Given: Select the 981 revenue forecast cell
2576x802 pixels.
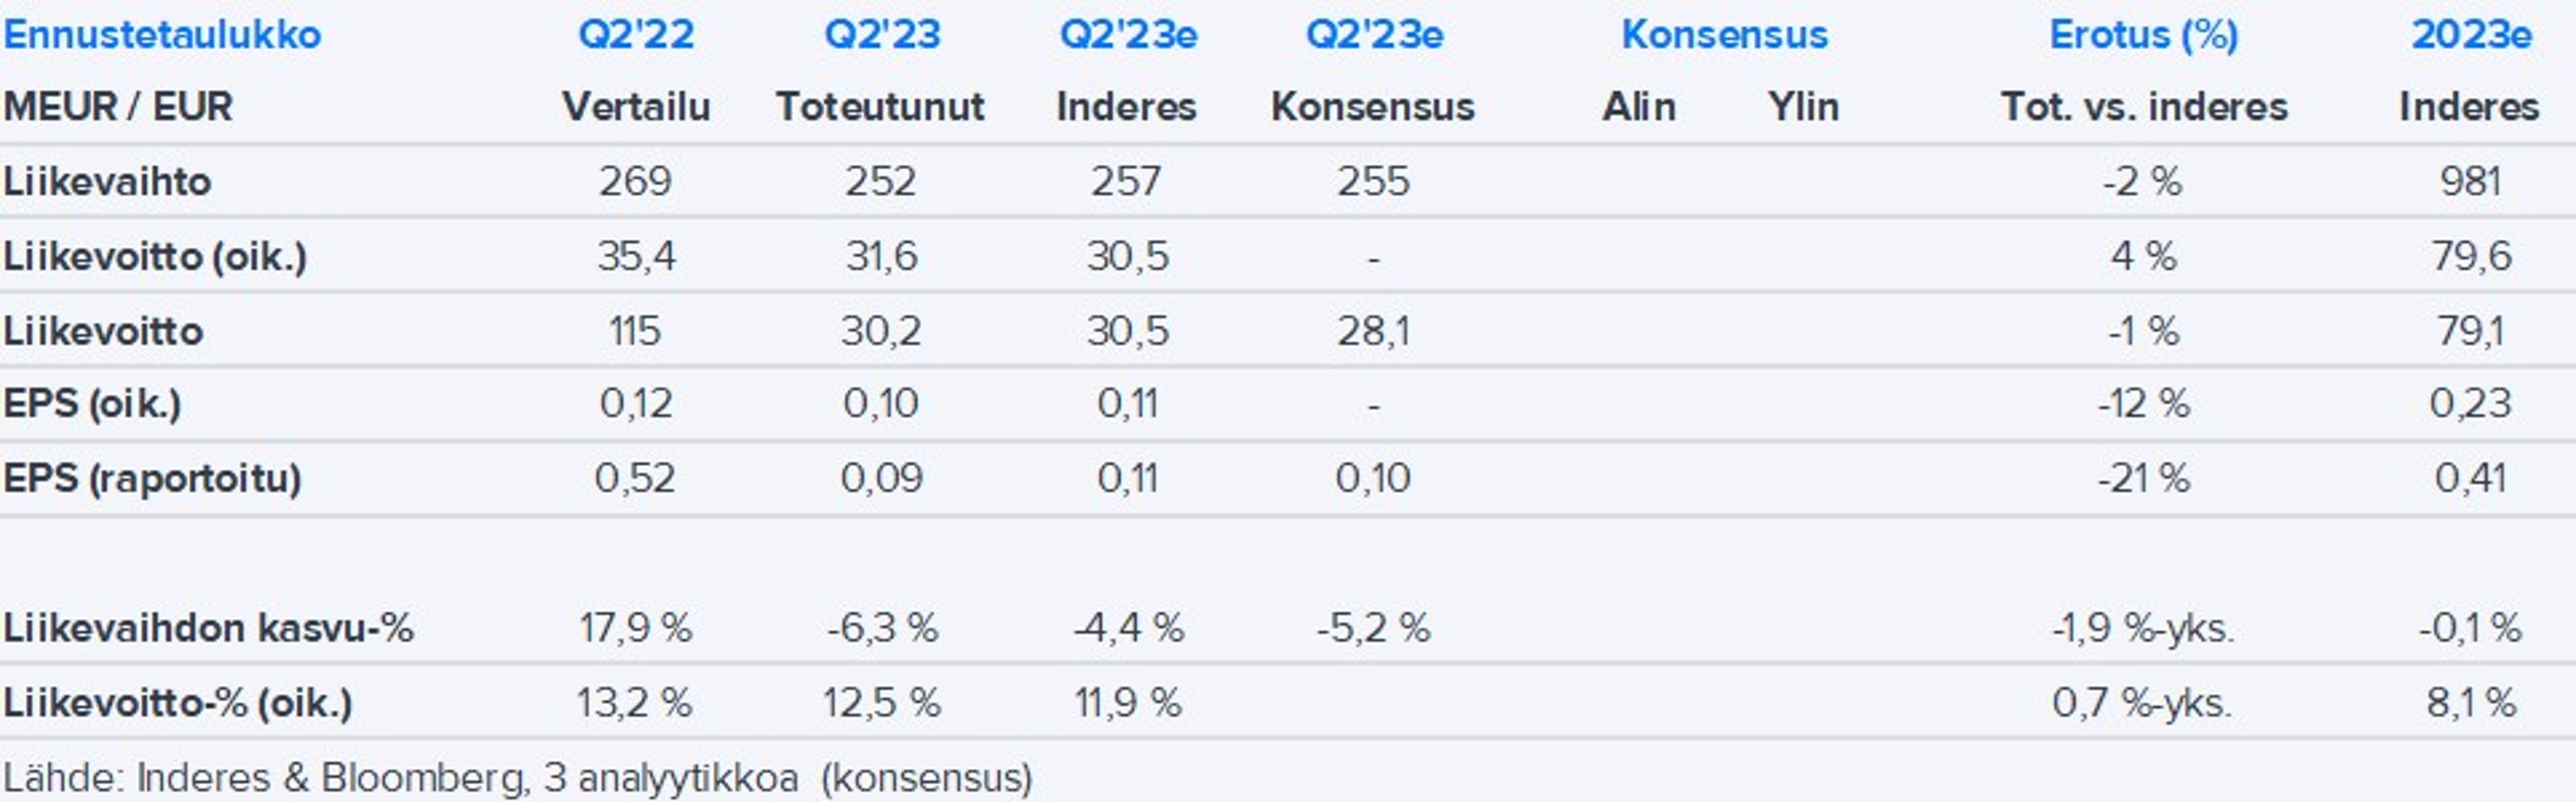Looking at the screenshot, I should point(2470,182).
